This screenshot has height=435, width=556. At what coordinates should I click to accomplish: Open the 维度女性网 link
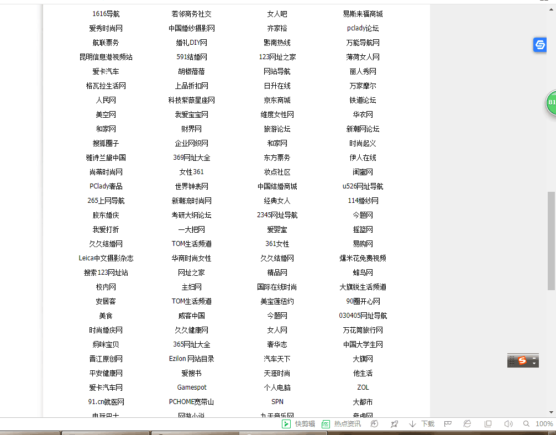point(277,114)
